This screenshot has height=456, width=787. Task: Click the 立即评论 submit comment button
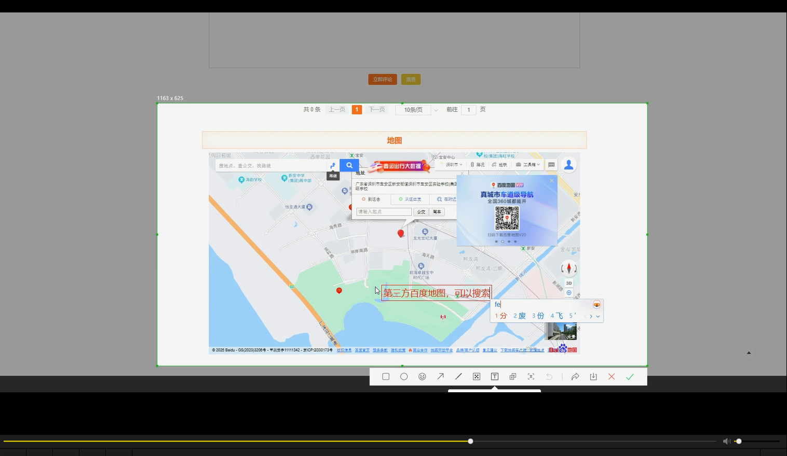coord(383,79)
